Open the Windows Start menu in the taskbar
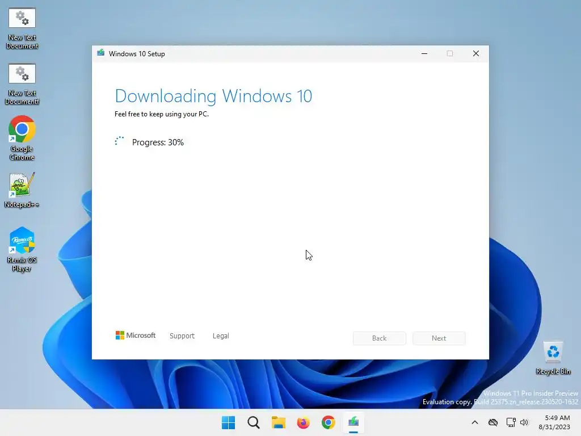The image size is (581, 436). tap(228, 422)
